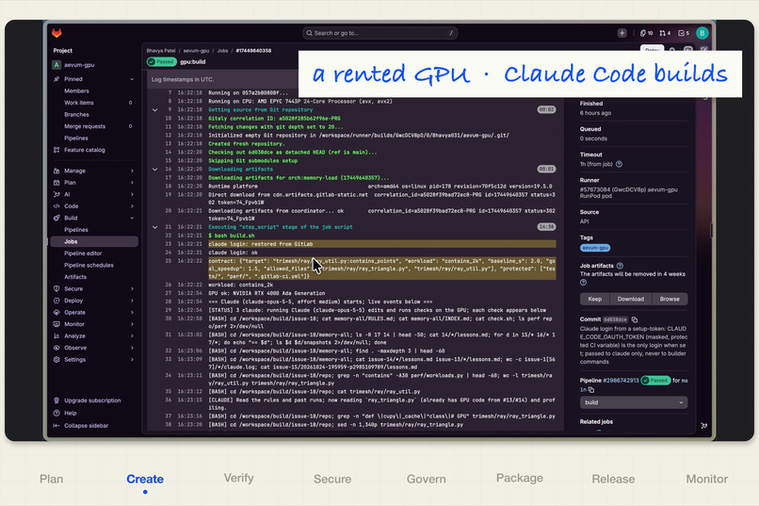Open Feature catalog in the sidebar
The width and height of the screenshot is (759, 506).
click(85, 150)
